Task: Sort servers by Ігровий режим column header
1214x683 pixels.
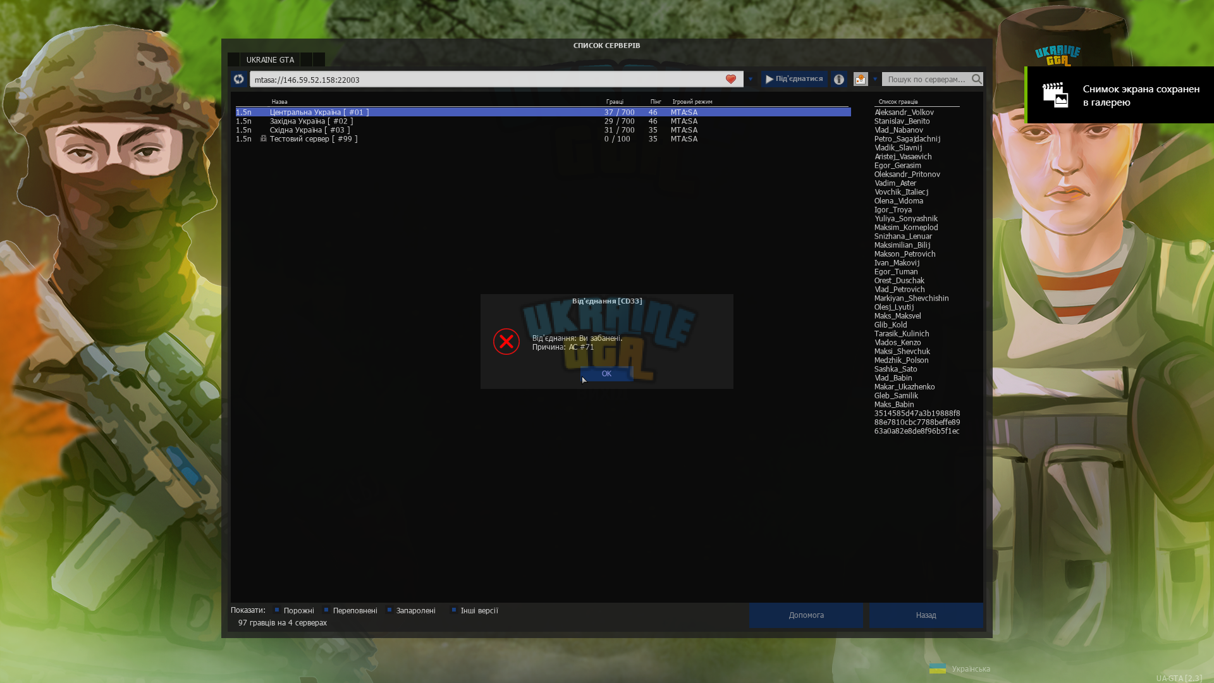Action: (x=692, y=102)
